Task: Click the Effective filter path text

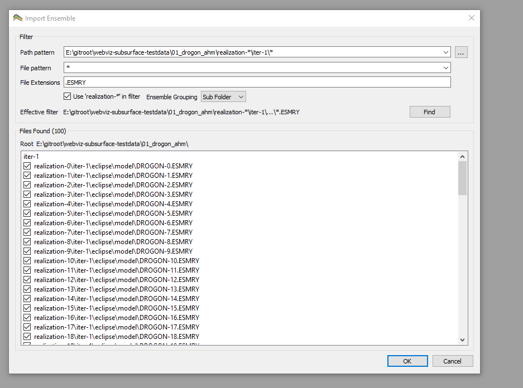Action: coord(181,112)
